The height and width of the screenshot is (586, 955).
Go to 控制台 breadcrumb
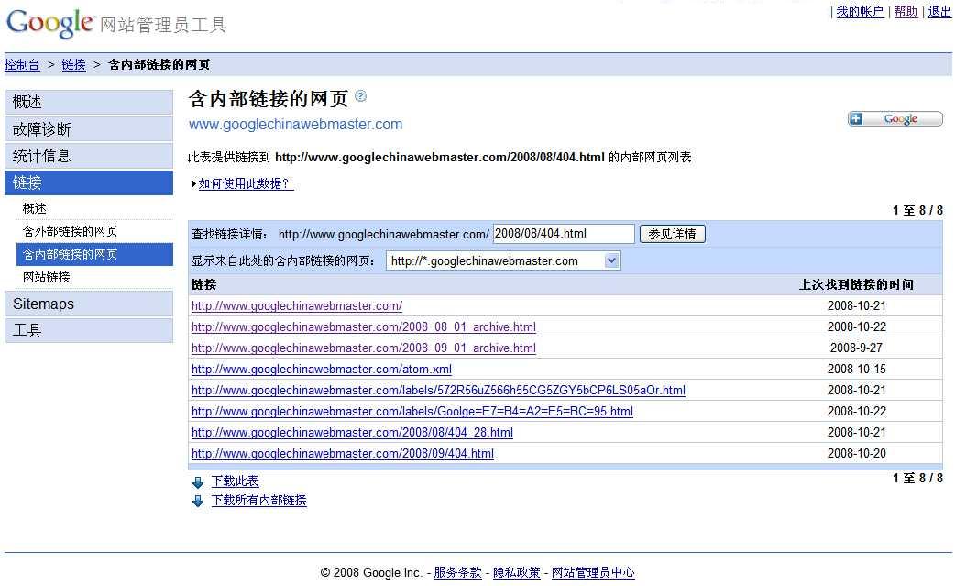tap(22, 64)
